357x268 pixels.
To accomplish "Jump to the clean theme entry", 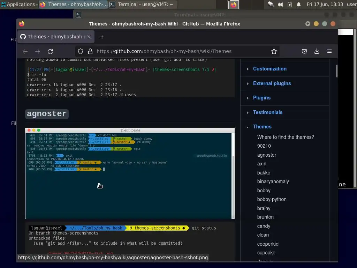I will click(263, 235).
